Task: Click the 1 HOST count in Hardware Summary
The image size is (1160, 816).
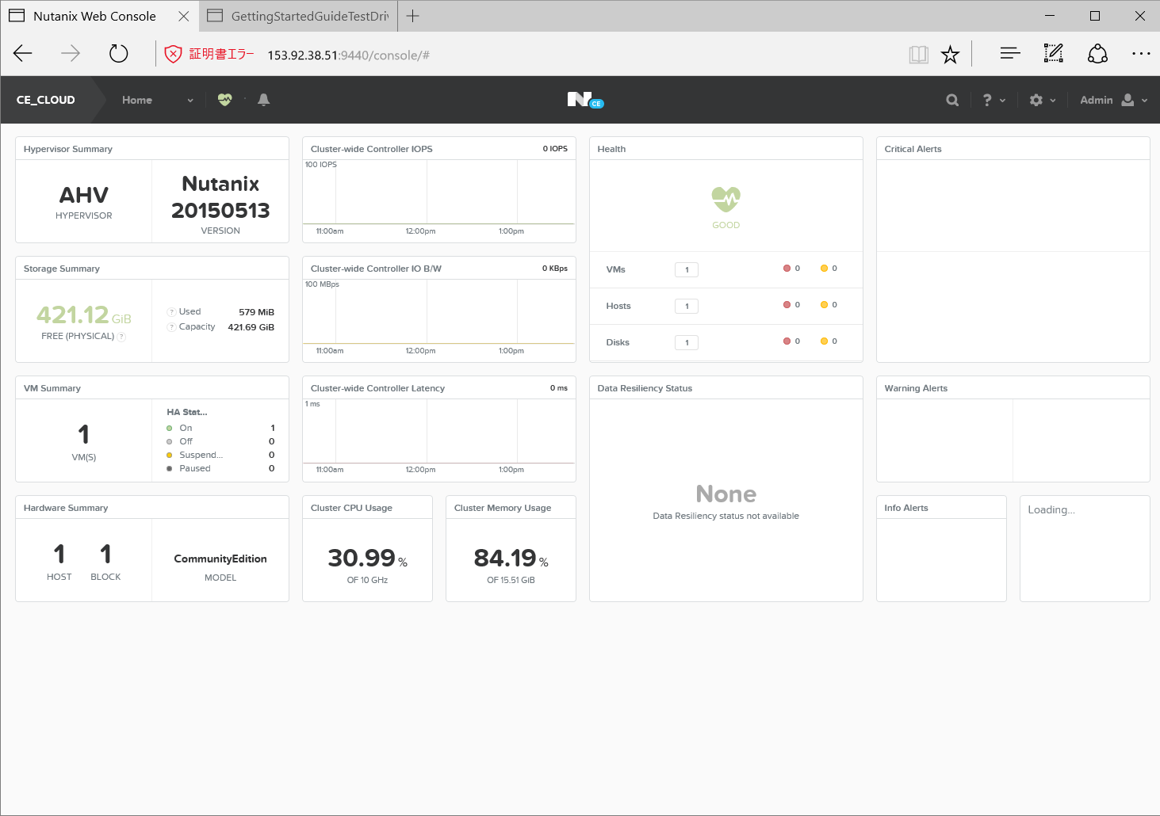Action: coord(59,554)
